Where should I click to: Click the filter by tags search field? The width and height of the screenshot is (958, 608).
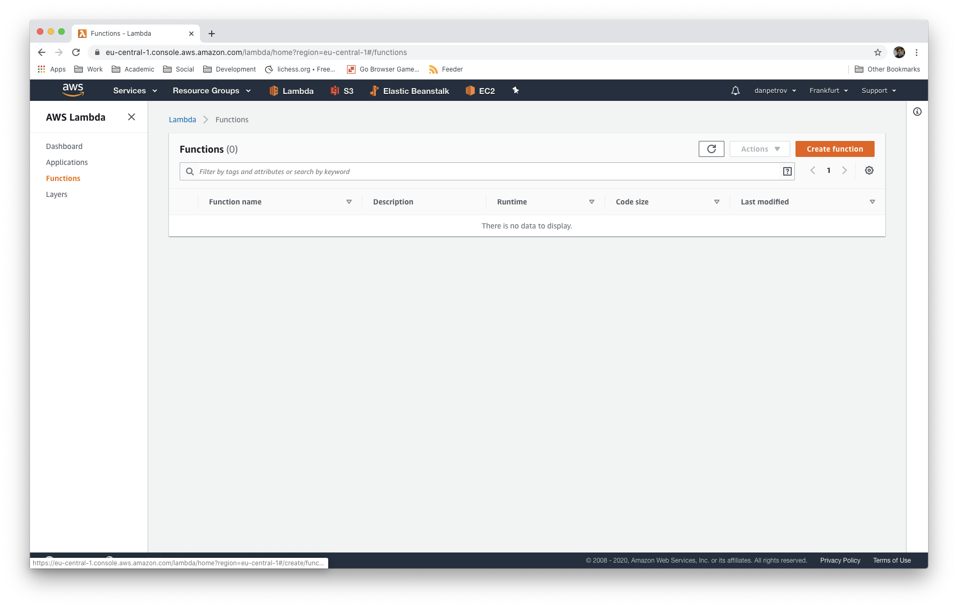click(x=481, y=171)
